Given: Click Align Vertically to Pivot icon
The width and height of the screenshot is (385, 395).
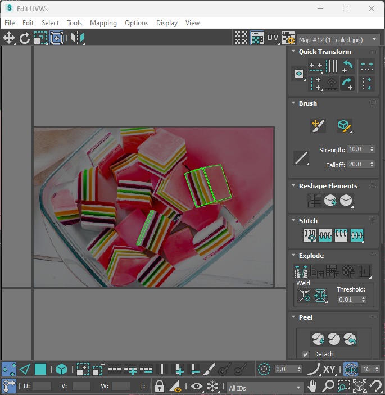Looking at the screenshot, I should coord(316,84).
